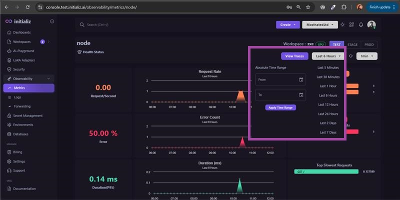Select Last 5 Minutes range
The width and height of the screenshot is (400, 200).
point(328,68)
